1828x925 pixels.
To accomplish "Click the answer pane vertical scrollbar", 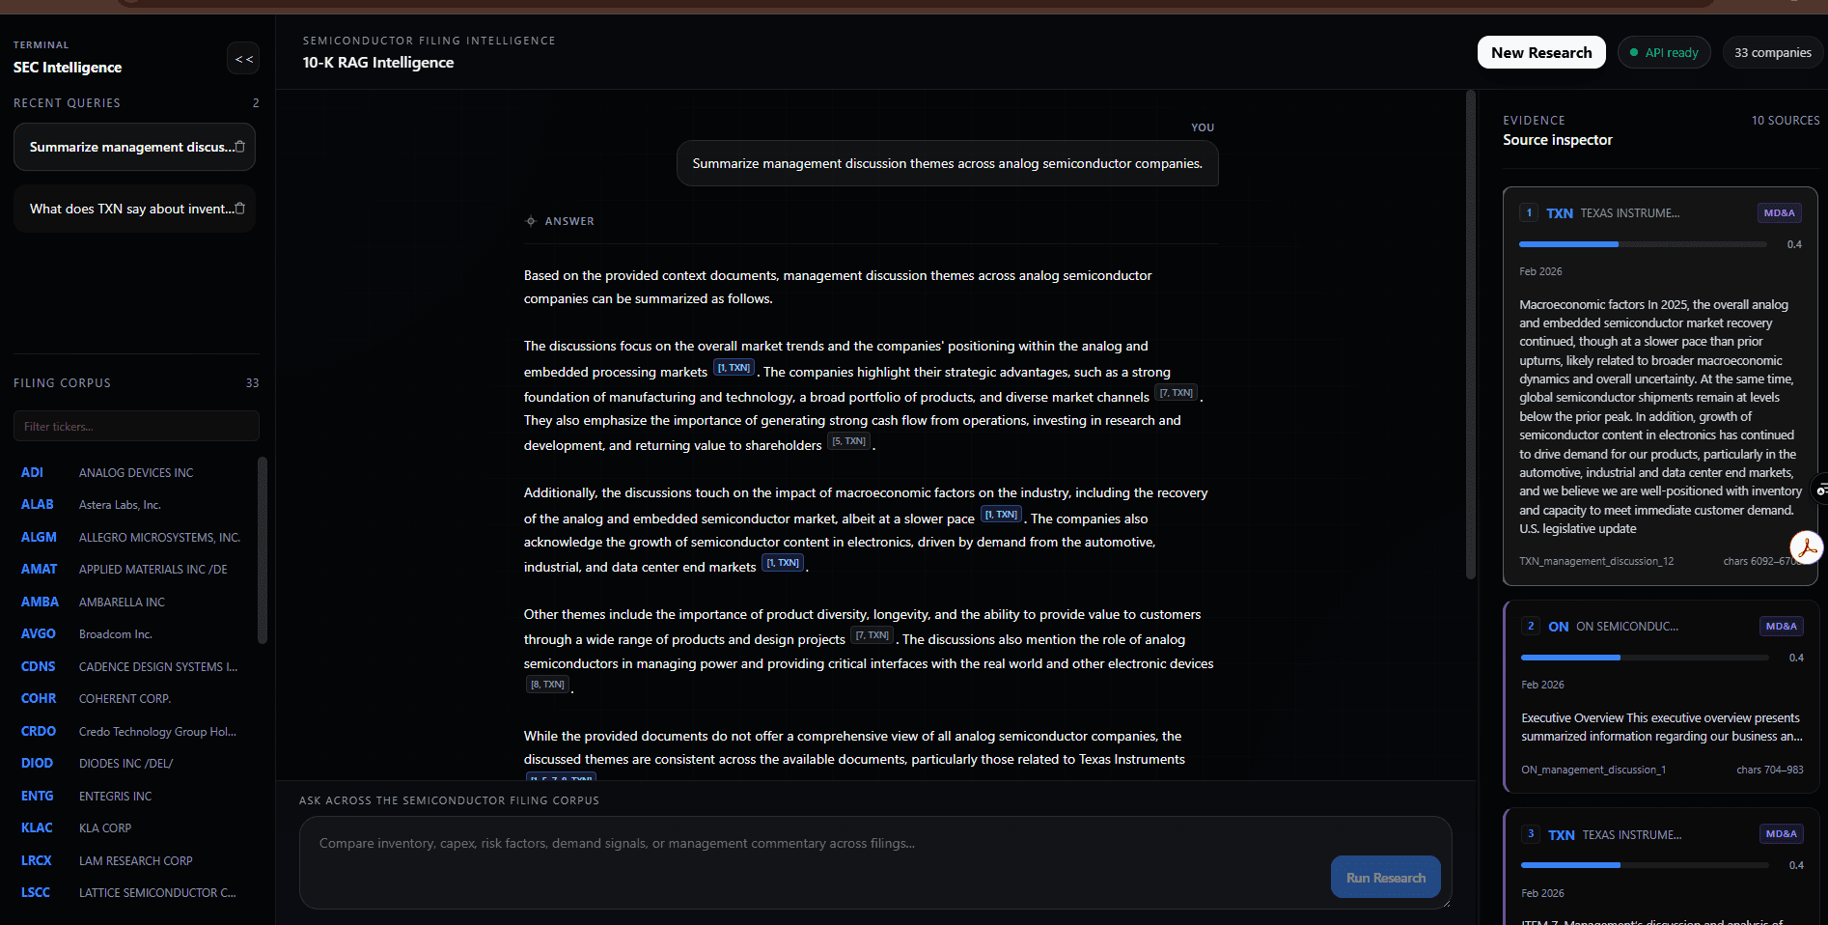I will pos(1471,334).
